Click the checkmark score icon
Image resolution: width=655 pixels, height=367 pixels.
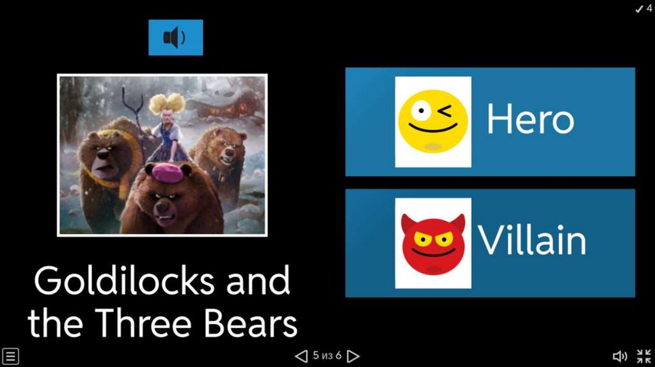point(639,9)
